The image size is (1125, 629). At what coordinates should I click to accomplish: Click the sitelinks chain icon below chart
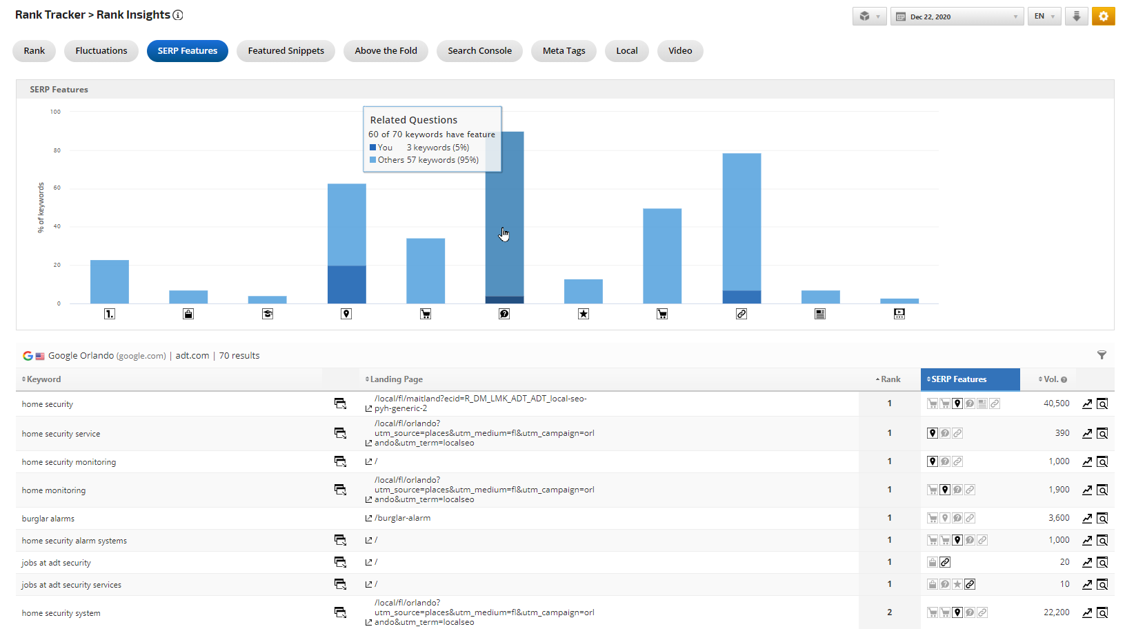[741, 314]
